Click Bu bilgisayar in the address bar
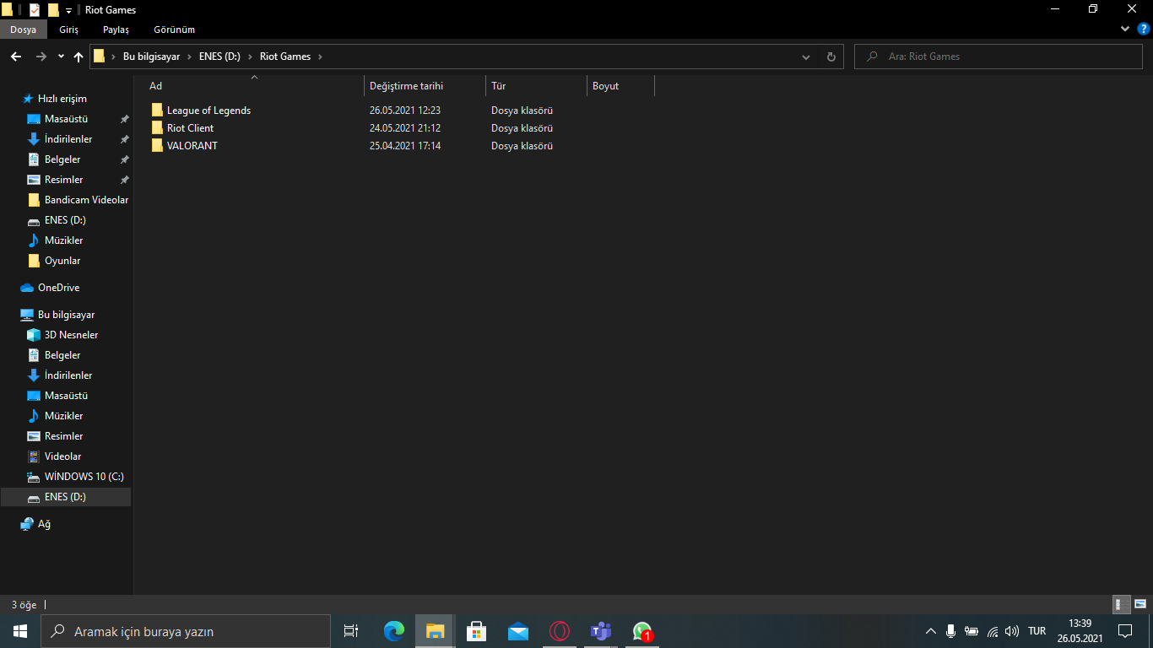 (x=152, y=57)
